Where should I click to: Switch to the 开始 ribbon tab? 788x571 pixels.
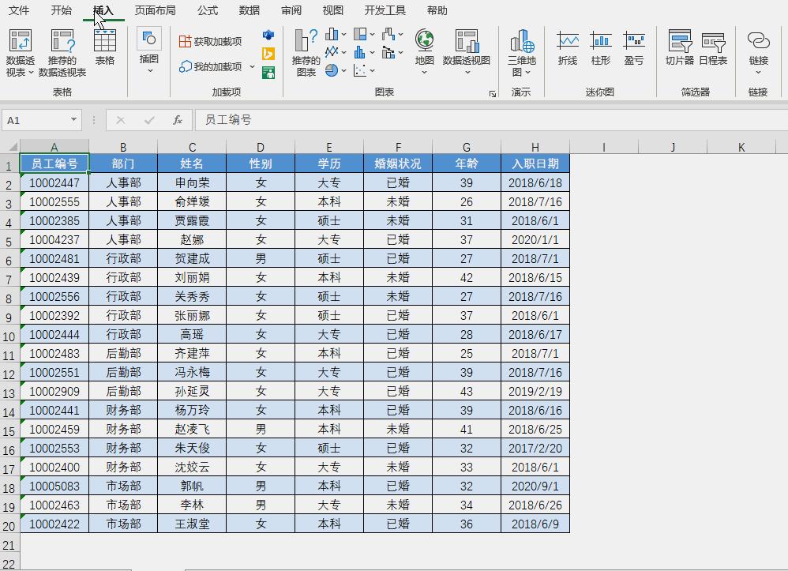point(62,10)
